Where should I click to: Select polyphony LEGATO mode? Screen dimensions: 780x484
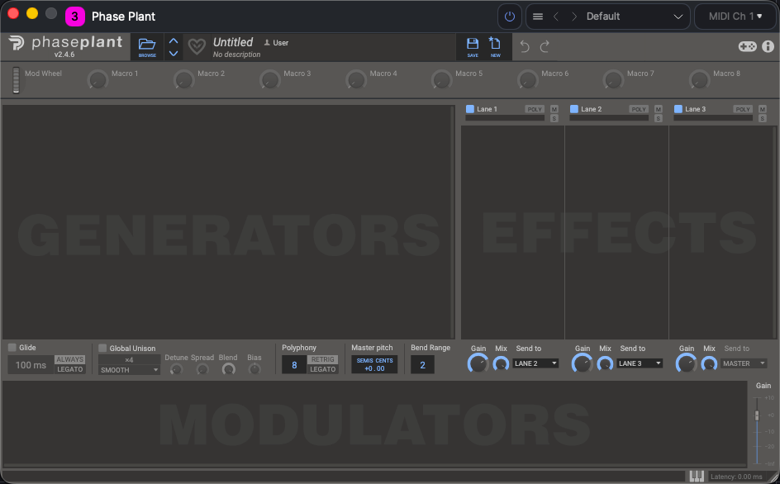[x=323, y=369]
